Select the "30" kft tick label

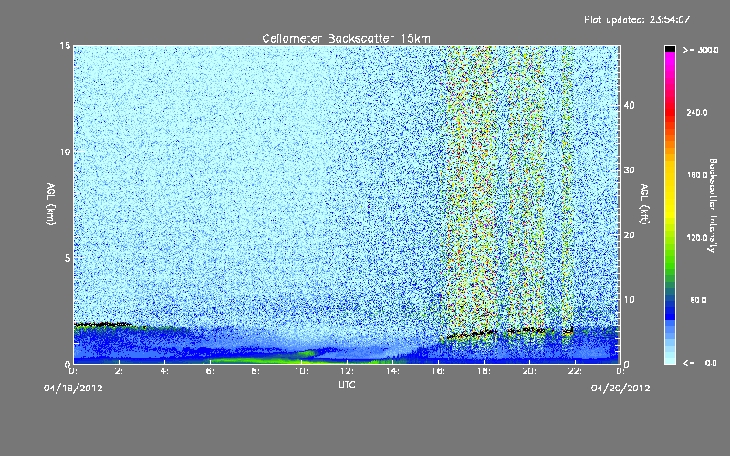pos(629,170)
